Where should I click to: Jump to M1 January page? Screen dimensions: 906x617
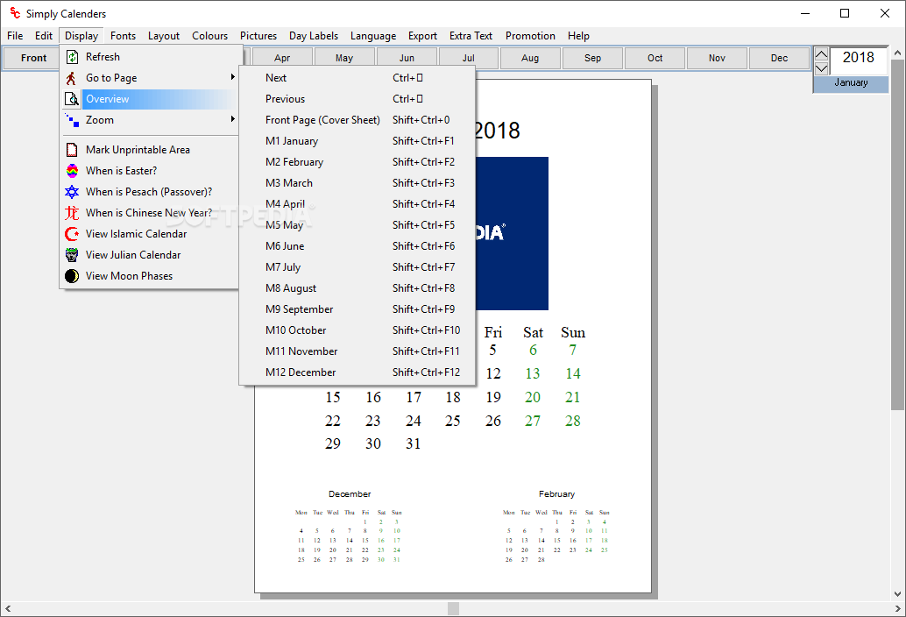(357, 141)
